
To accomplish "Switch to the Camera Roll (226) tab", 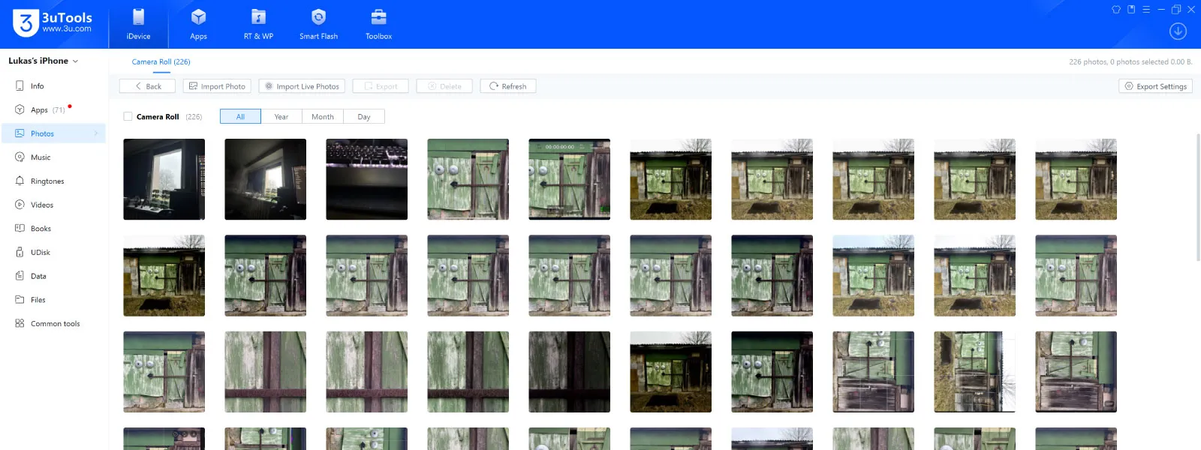I will (x=161, y=62).
